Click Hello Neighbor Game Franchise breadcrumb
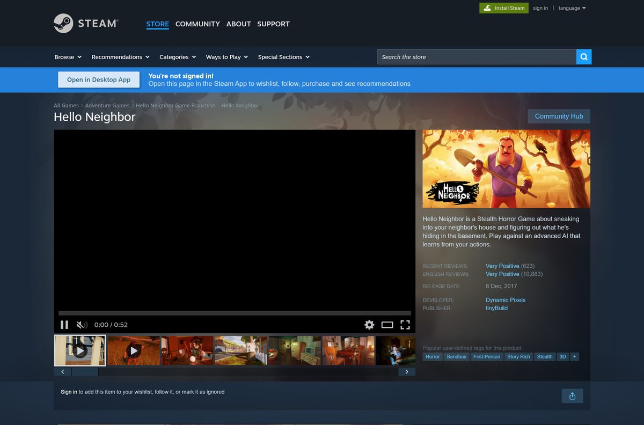The height and width of the screenshot is (425, 644). (175, 106)
